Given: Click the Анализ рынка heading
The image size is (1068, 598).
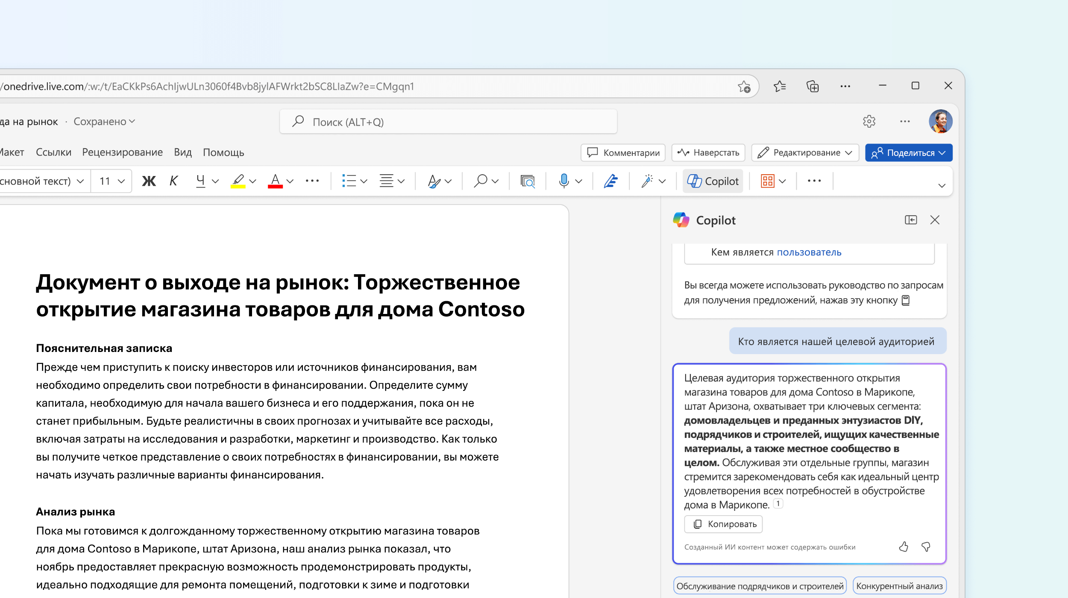Looking at the screenshot, I should tap(75, 512).
